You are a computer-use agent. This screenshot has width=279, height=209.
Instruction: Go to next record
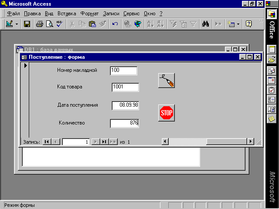click(x=95, y=142)
